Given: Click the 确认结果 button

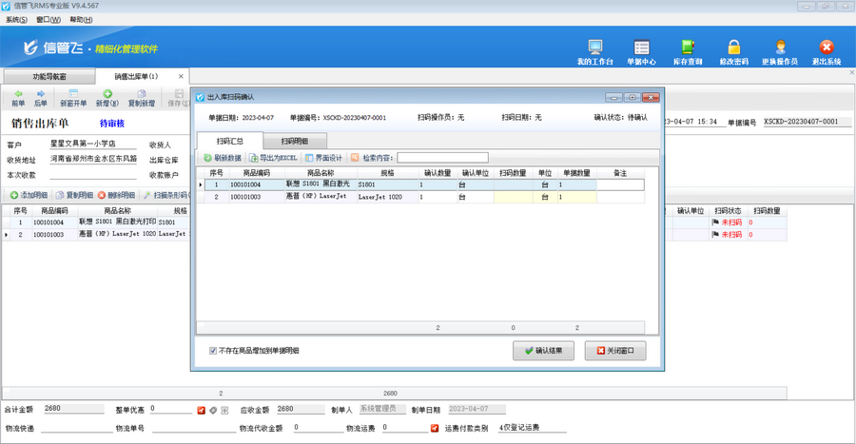Looking at the screenshot, I should pyautogui.click(x=543, y=351).
